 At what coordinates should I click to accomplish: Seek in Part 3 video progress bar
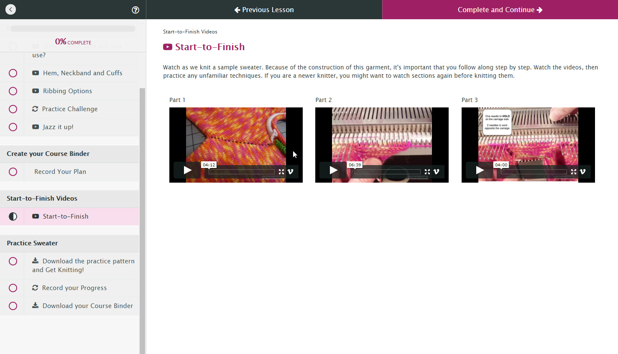[x=534, y=172]
